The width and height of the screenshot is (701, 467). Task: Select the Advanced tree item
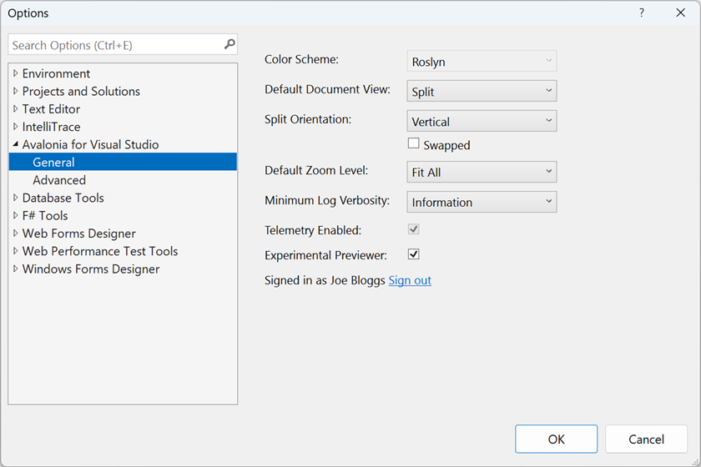click(x=59, y=179)
